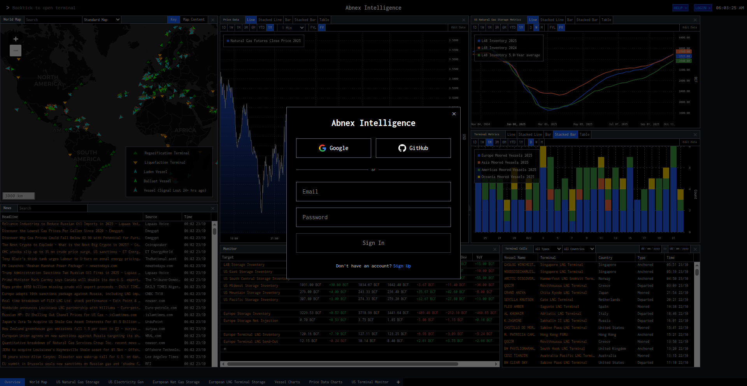This screenshot has width=747, height=386.
Task: Add a new dashboard tab with plus icon
Action: 398,382
